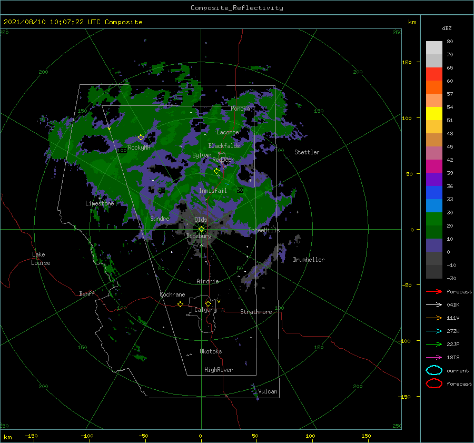Click the Sundre town label
474x443 pixels.
(x=160, y=218)
